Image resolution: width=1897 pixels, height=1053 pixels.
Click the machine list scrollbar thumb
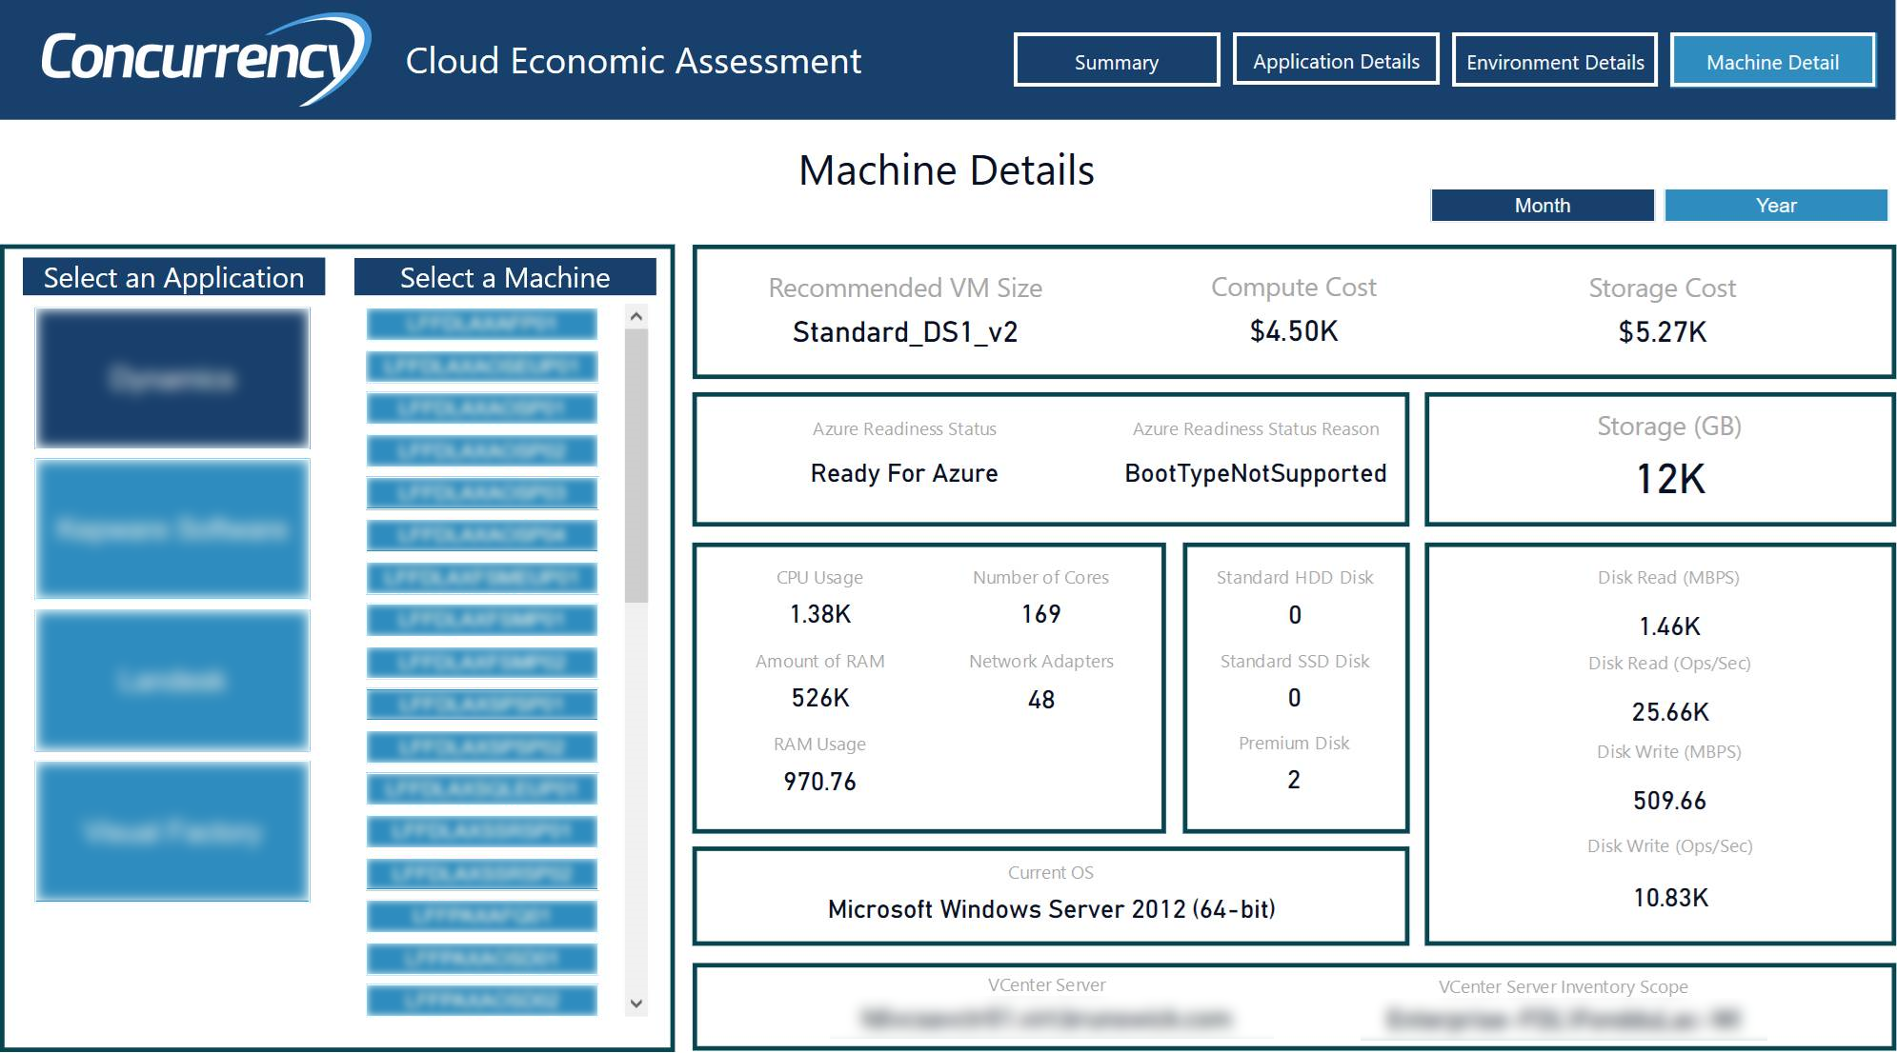pos(636,466)
